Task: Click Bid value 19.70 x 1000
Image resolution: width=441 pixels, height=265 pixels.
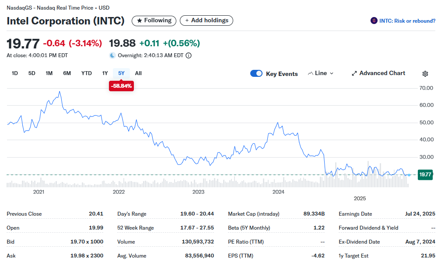Action: 87,242
